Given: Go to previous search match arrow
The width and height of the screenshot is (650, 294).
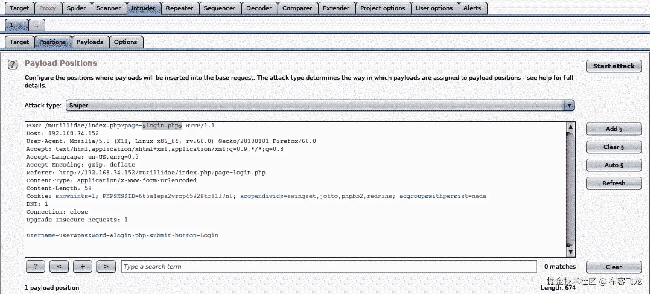Looking at the screenshot, I should [x=59, y=266].
